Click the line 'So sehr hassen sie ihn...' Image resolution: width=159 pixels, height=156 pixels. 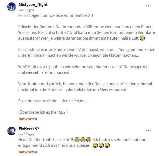tap(53, 101)
